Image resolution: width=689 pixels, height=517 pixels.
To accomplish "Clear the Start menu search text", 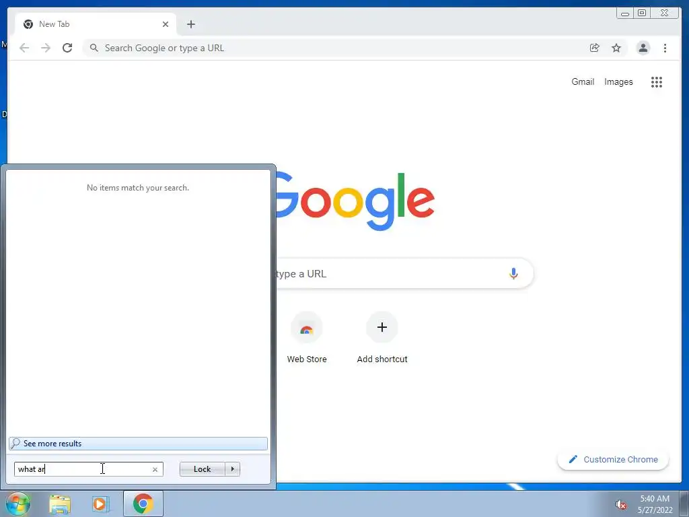I will click(155, 469).
